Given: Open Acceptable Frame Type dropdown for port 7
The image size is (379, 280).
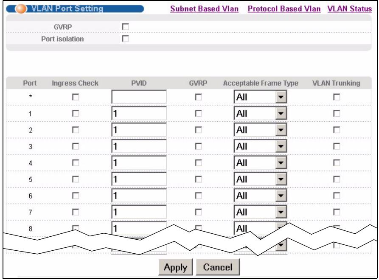Looking at the screenshot, I should (260, 212).
